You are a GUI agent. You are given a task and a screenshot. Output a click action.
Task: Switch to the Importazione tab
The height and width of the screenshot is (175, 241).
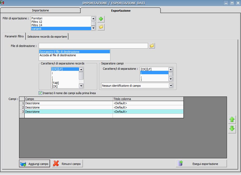coord(40,10)
